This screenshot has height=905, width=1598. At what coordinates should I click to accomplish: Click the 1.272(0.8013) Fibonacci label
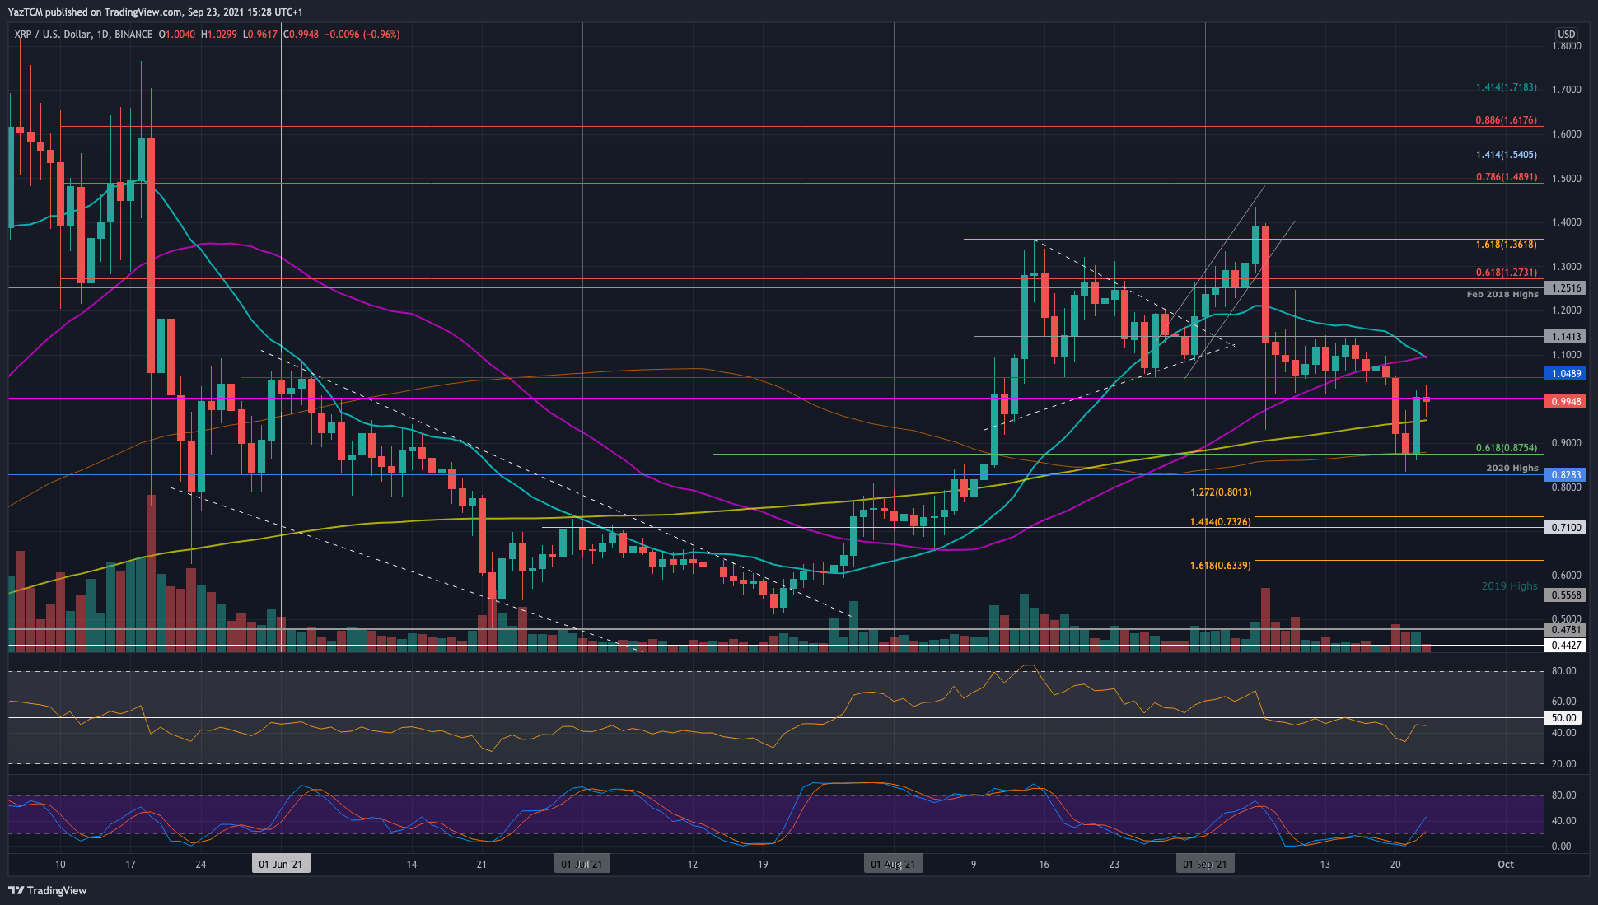pos(1221,492)
